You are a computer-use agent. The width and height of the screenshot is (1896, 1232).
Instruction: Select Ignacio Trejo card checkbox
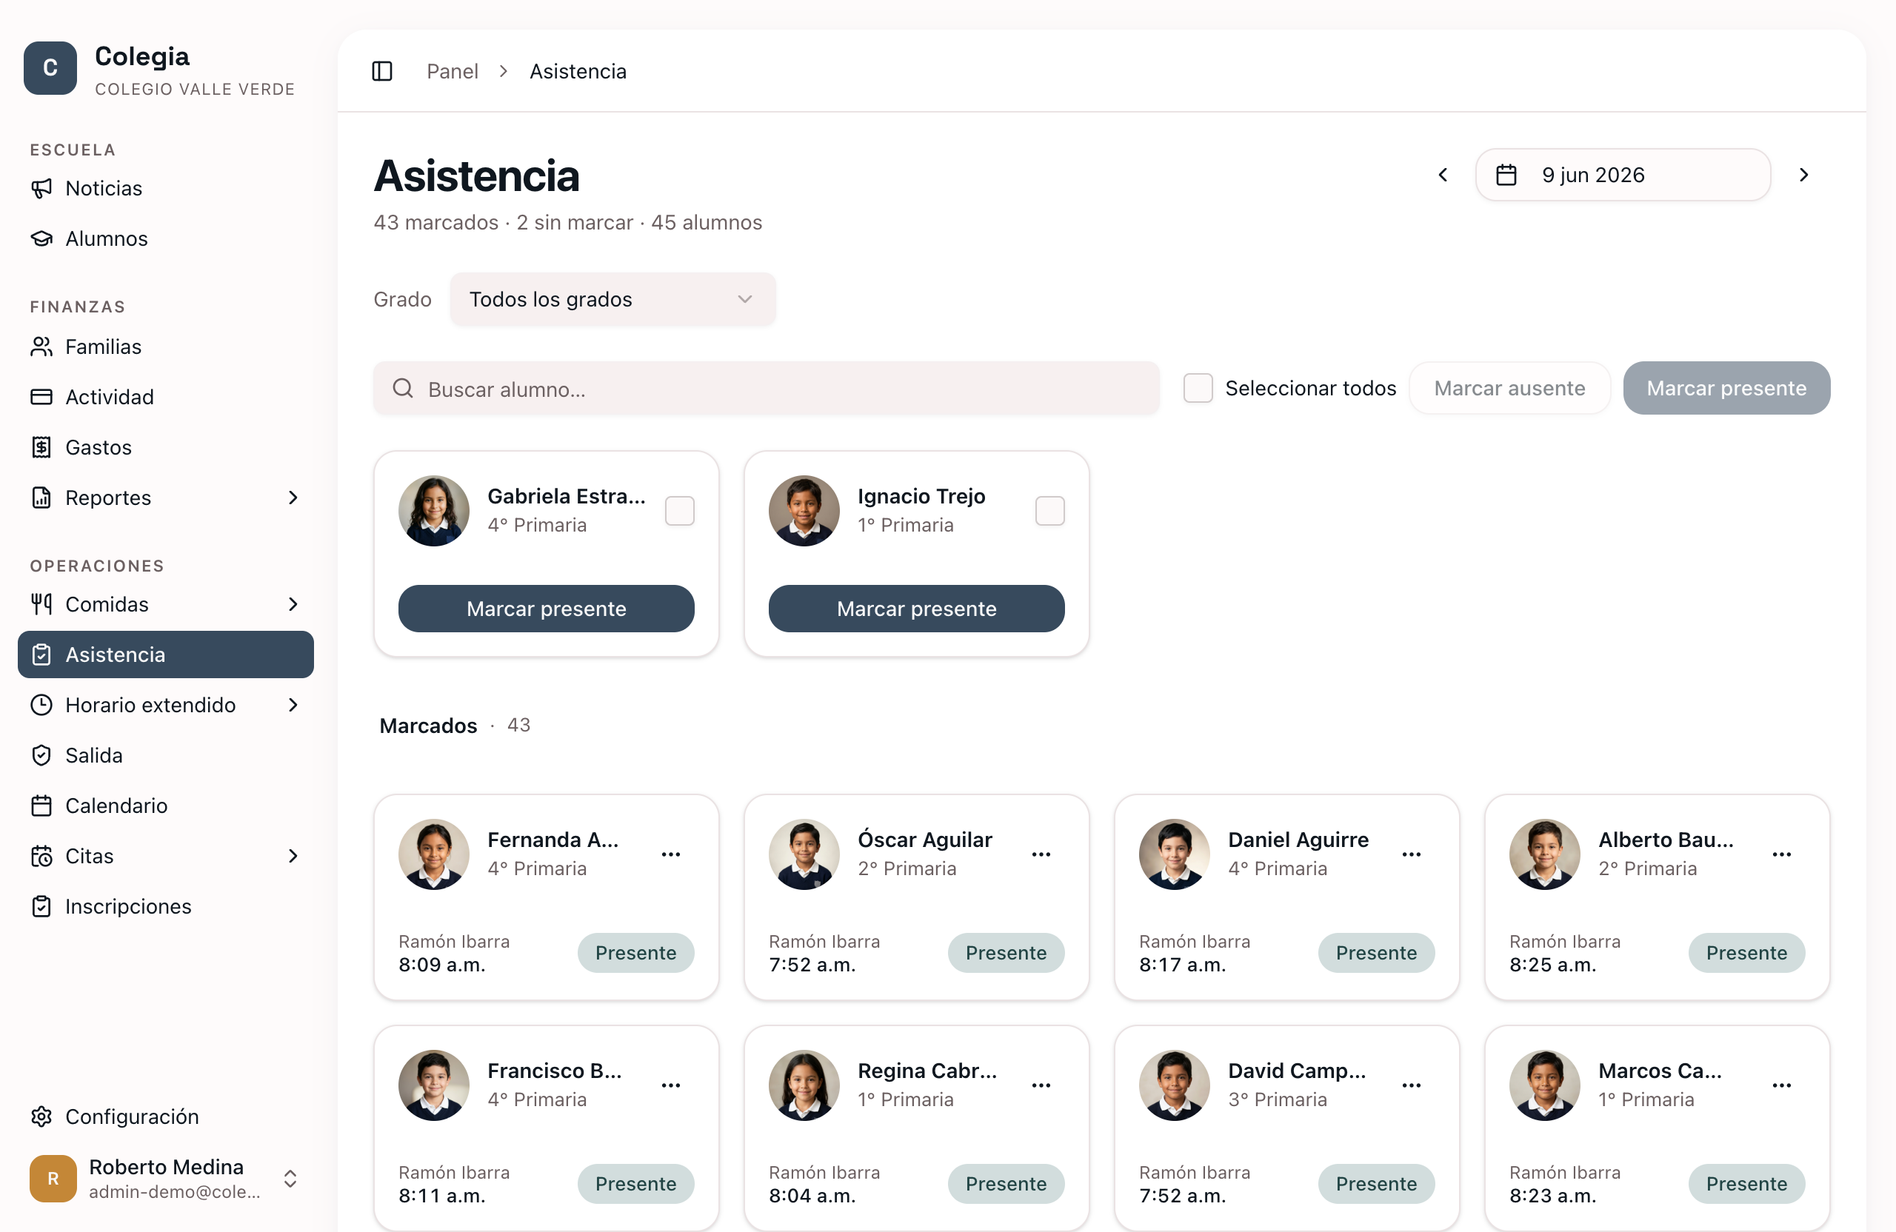(x=1050, y=510)
